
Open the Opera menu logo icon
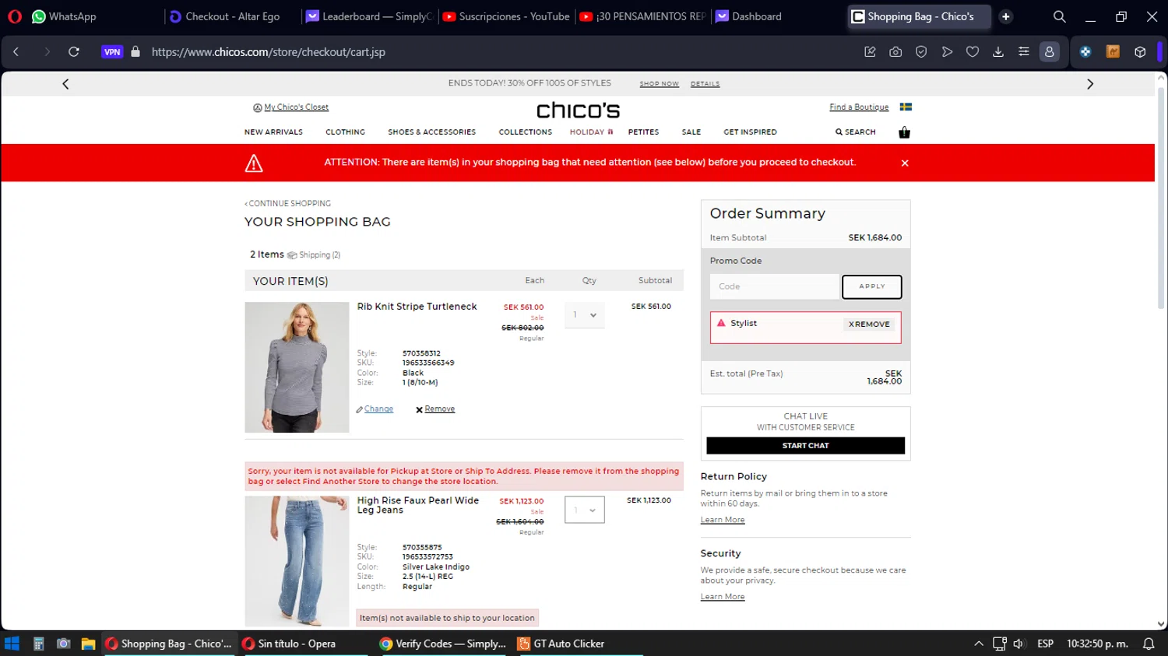(x=15, y=16)
